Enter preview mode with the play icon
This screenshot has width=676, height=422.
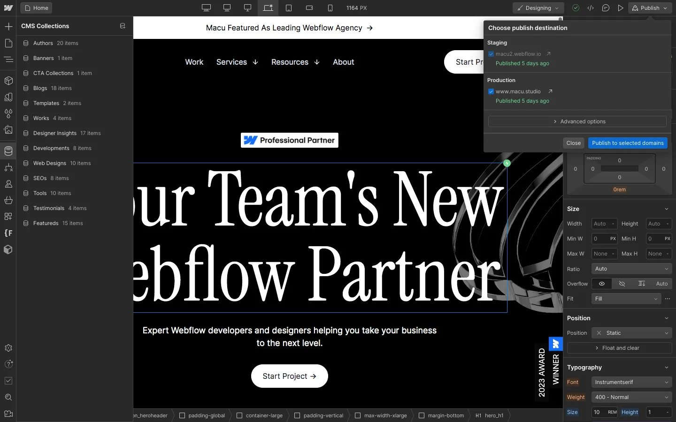pyautogui.click(x=621, y=8)
